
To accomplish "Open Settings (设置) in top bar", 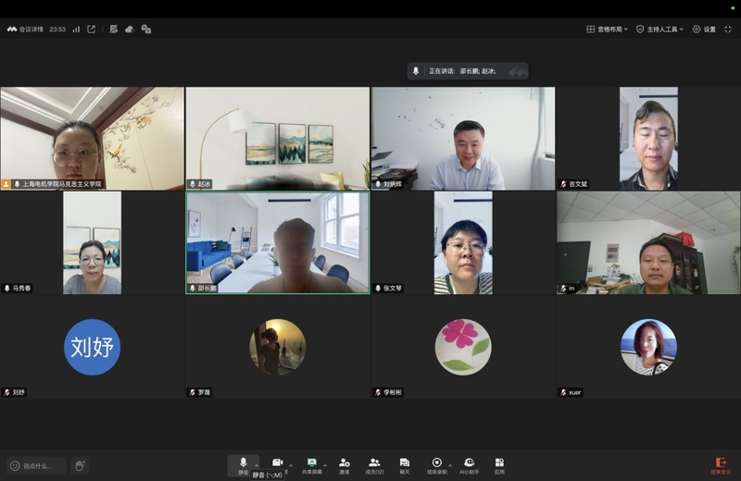I will tap(704, 29).
